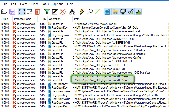Click the Path column header
The width and height of the screenshot is (169, 108).
tap(120, 19)
